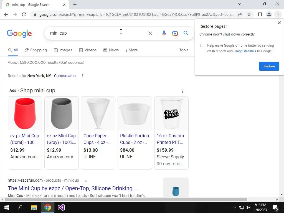This screenshot has height=213, width=284.
Task: Go back to the previous page
Action: tap(6, 14)
